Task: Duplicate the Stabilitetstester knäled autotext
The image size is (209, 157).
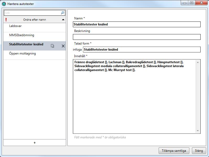Action: pyautogui.click(x=52, y=46)
